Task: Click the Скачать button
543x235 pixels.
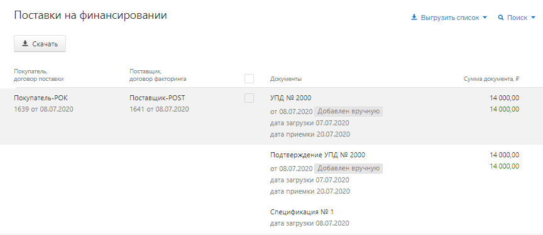Action: [x=40, y=44]
